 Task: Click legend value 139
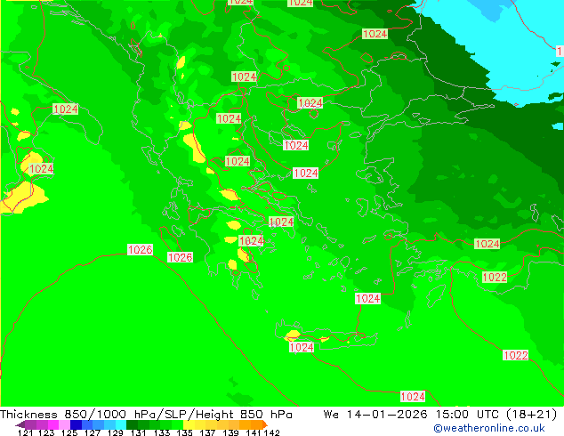(x=230, y=432)
